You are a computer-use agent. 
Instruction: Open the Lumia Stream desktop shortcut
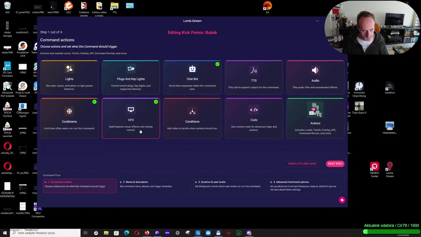tap(390, 170)
